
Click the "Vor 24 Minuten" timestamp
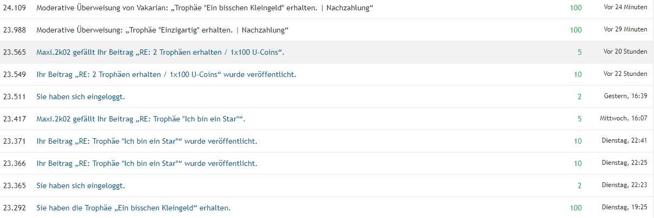coord(625,8)
